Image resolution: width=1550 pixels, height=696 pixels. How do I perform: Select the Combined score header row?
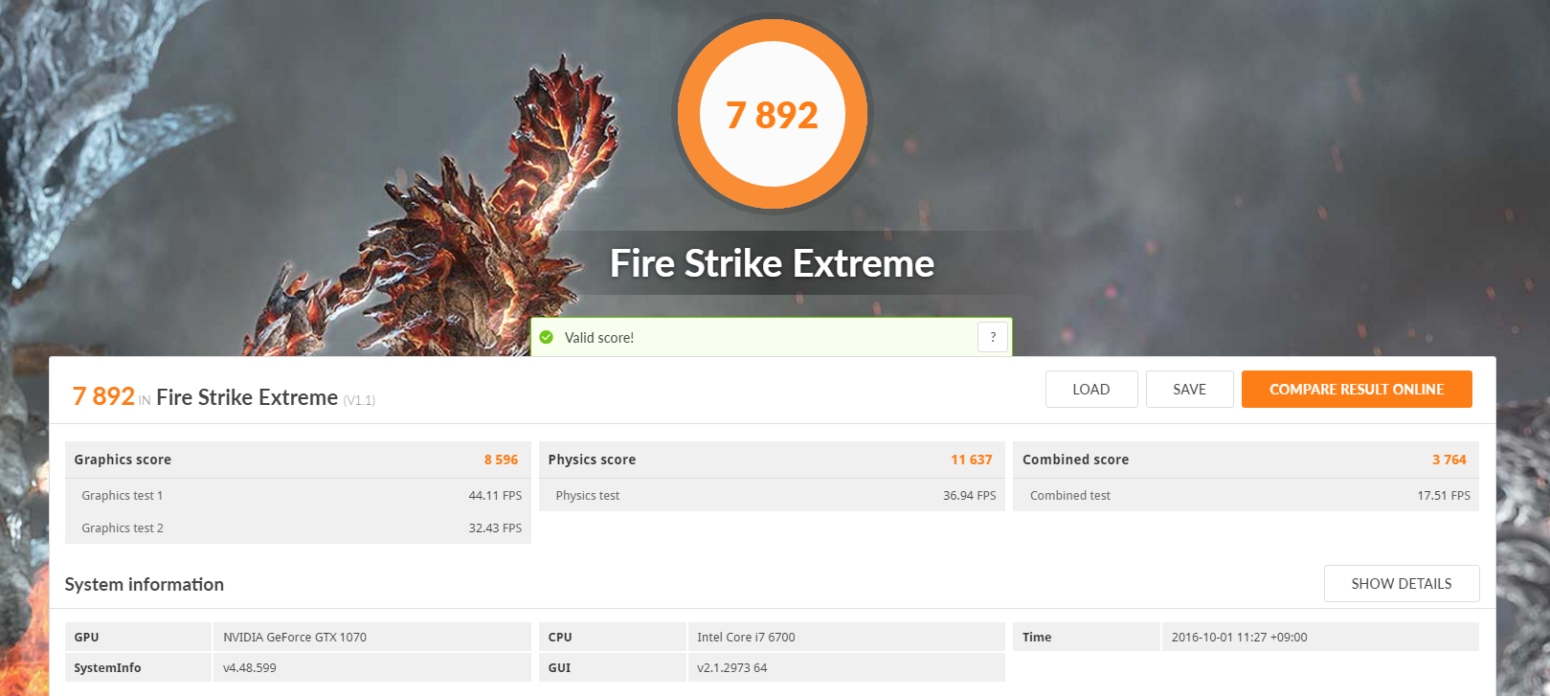point(1246,460)
